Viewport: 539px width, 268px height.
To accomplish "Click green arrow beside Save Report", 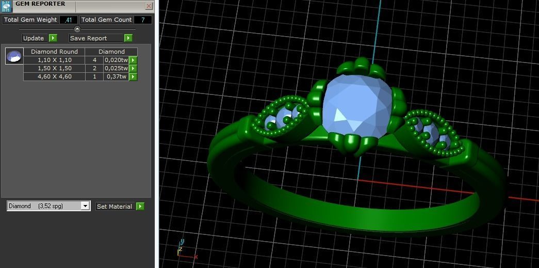I will 128,38.
